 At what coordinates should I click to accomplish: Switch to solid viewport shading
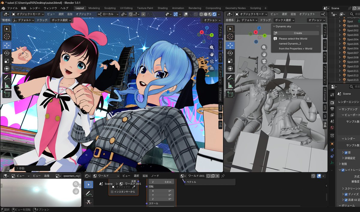(205, 14)
